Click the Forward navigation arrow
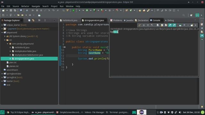This screenshot has height=115, width=205. click(x=30, y=15)
